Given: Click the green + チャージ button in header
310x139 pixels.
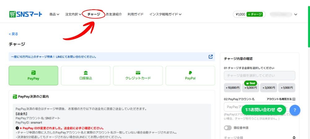Looking at the screenshot, I should pyautogui.click(x=255, y=14).
